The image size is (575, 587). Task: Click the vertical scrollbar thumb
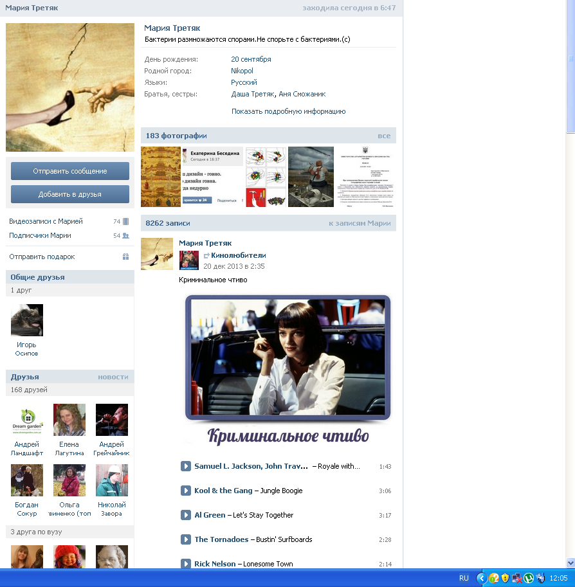[570, 67]
